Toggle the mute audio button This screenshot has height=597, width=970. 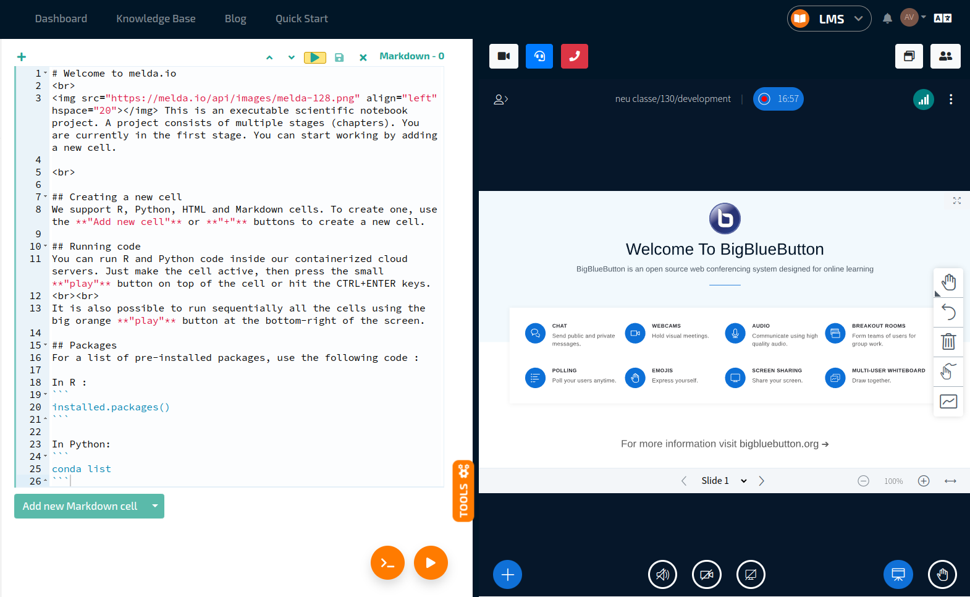pos(662,575)
